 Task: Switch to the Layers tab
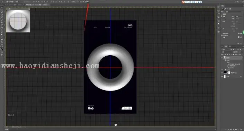[226, 46]
